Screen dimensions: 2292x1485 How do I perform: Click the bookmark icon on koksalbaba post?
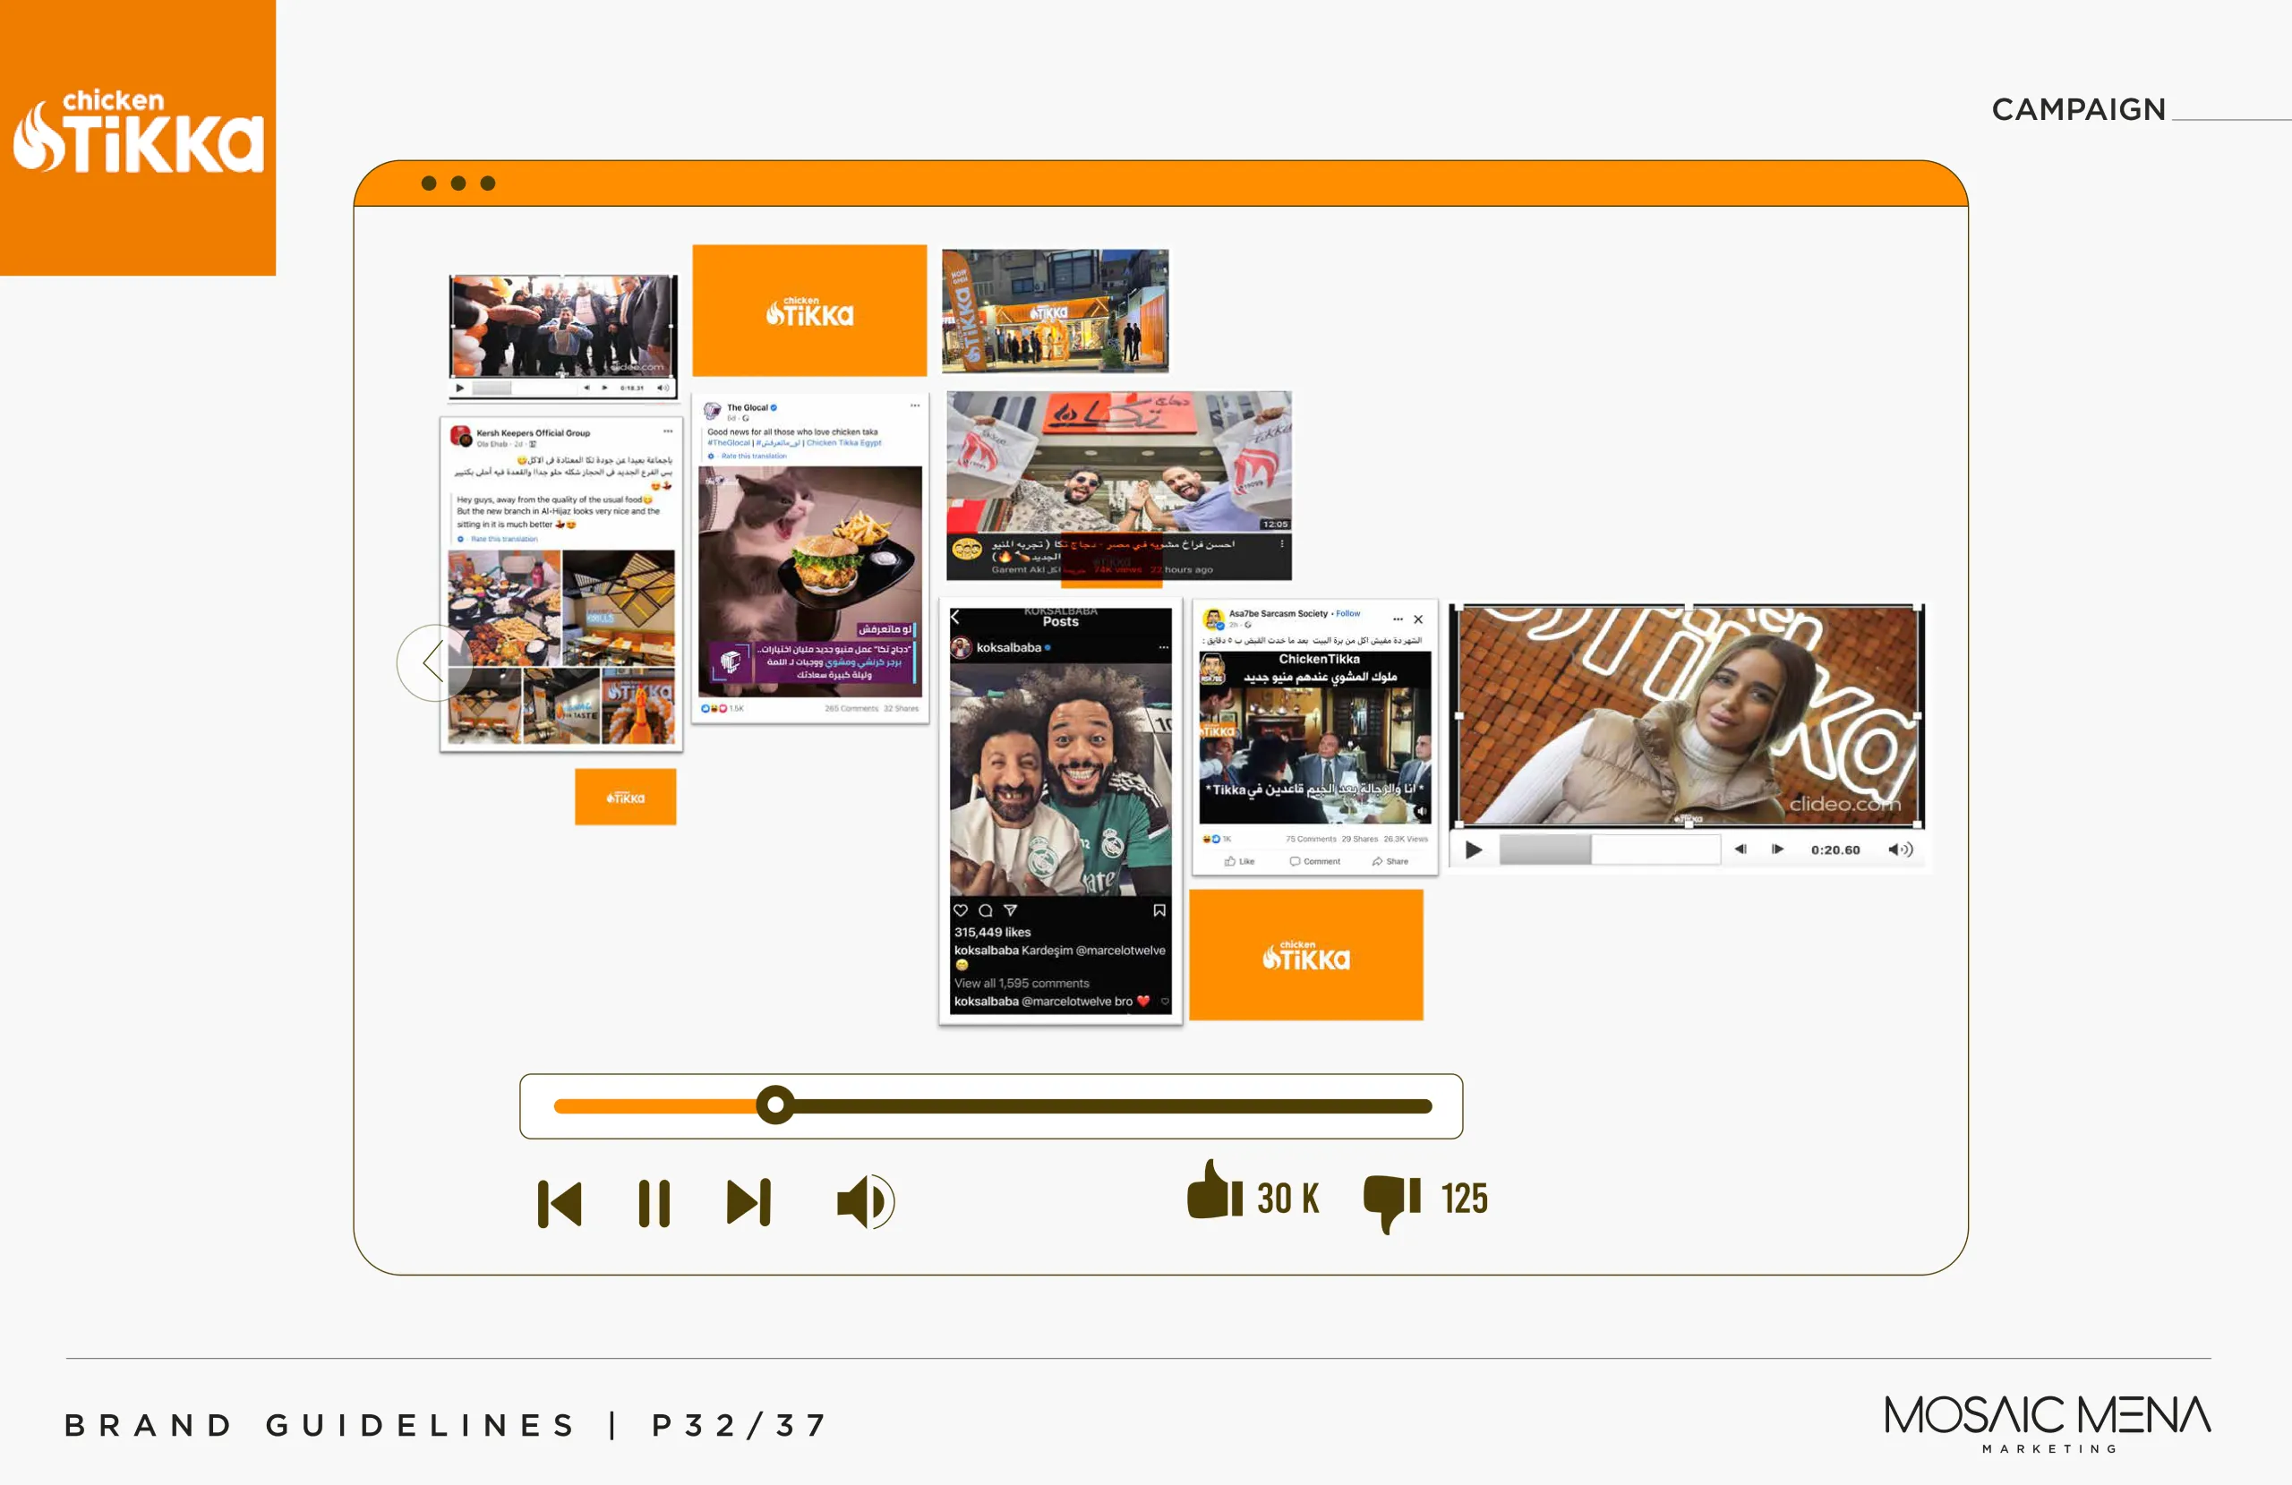pos(1159,910)
